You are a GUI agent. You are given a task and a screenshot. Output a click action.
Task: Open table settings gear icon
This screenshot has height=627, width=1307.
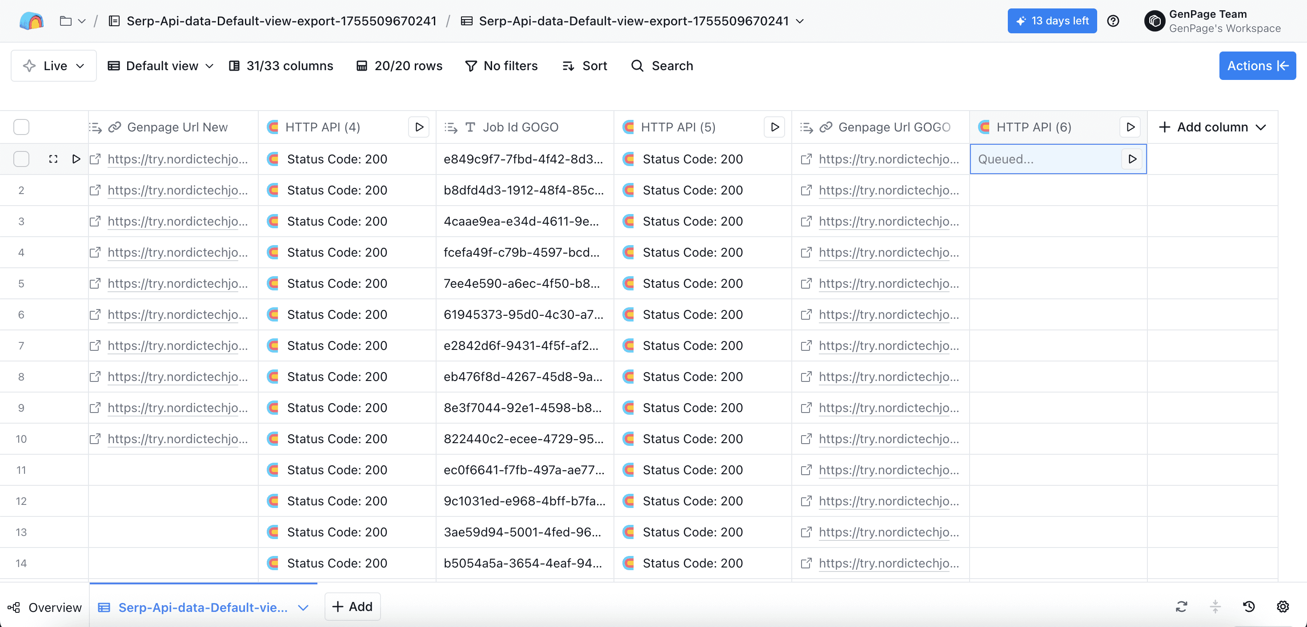point(1283,606)
